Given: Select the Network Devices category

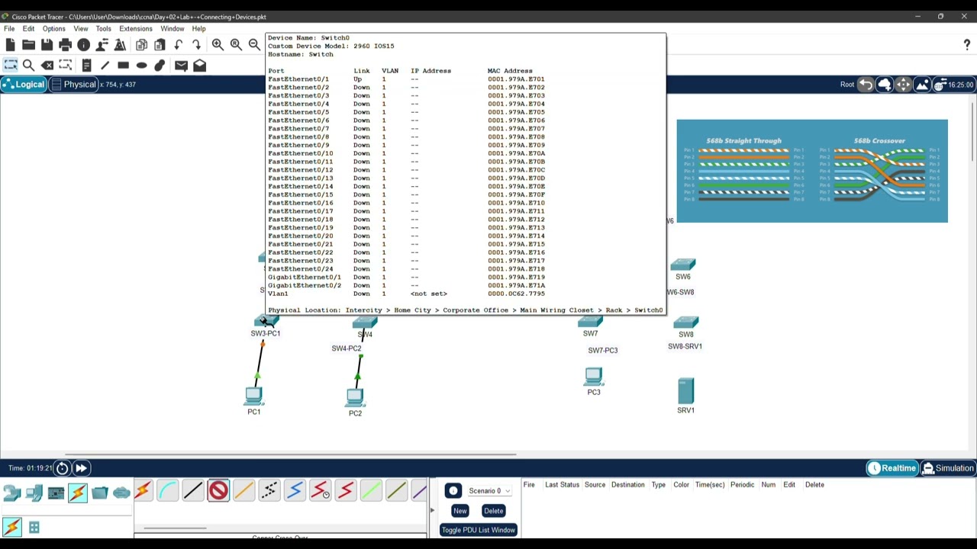Looking at the screenshot, I should coord(12,493).
